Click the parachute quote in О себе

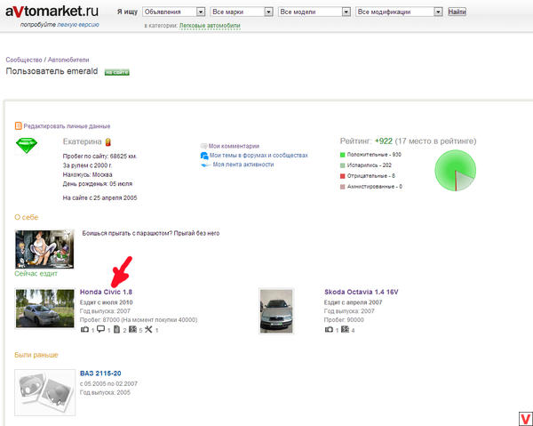pyautogui.click(x=151, y=233)
